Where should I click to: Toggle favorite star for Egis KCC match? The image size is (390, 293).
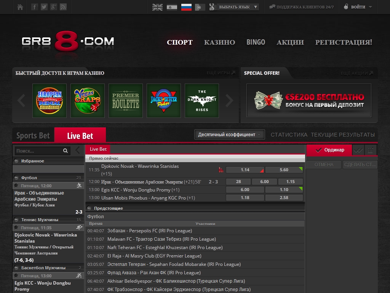point(16,276)
